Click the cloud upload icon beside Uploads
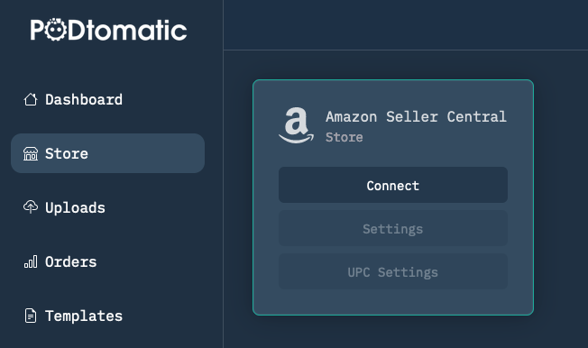The image size is (588, 348). point(31,207)
